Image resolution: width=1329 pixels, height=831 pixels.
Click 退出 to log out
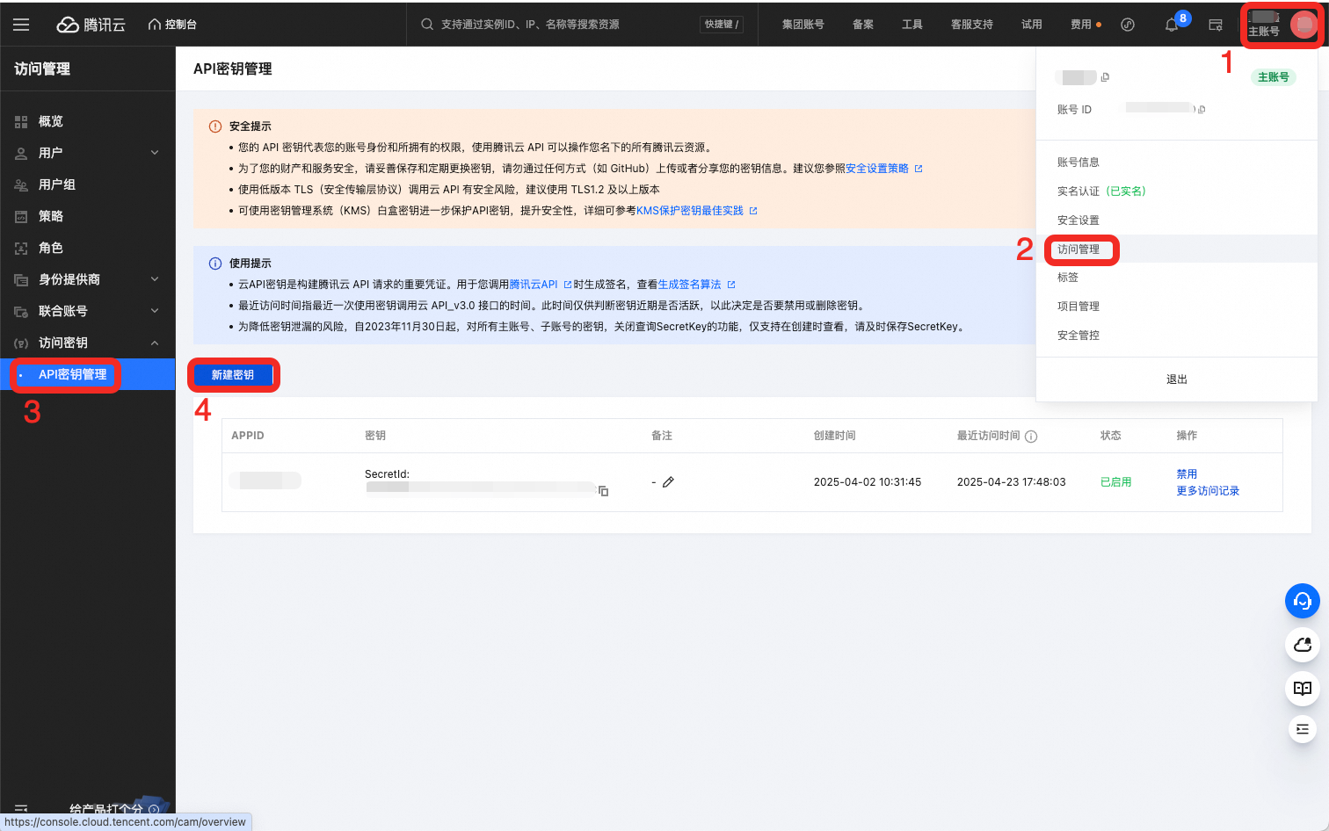coord(1176,379)
